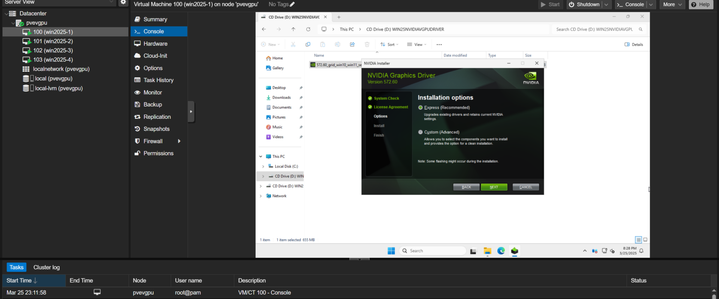The width and height of the screenshot is (719, 299).
Task: Open a new File Explorer tab
Action: click(339, 17)
